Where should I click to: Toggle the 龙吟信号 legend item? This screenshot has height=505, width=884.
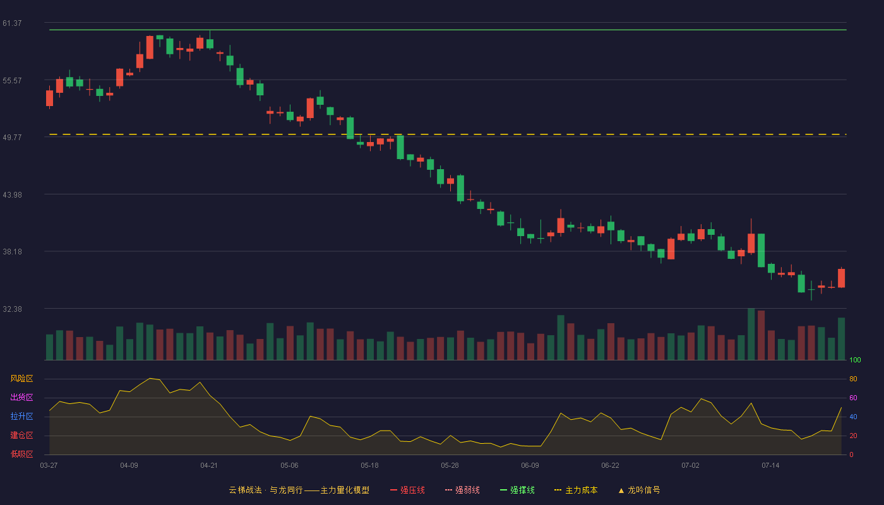[638, 490]
